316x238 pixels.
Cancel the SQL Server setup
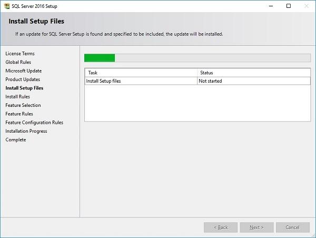tap(292, 227)
